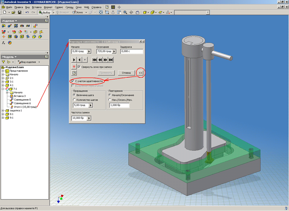Collapse the 7:1 tree node
The image size is (289, 211).
tap(3, 89)
